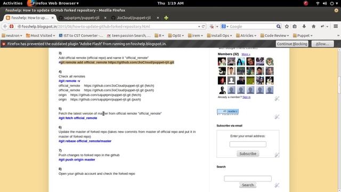Open the R bookmarks folder
The height and width of the screenshot is (192, 341).
tap(159, 36)
